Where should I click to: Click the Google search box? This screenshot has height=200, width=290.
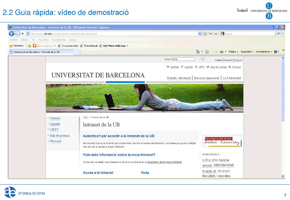pyautogui.click(x=248, y=34)
